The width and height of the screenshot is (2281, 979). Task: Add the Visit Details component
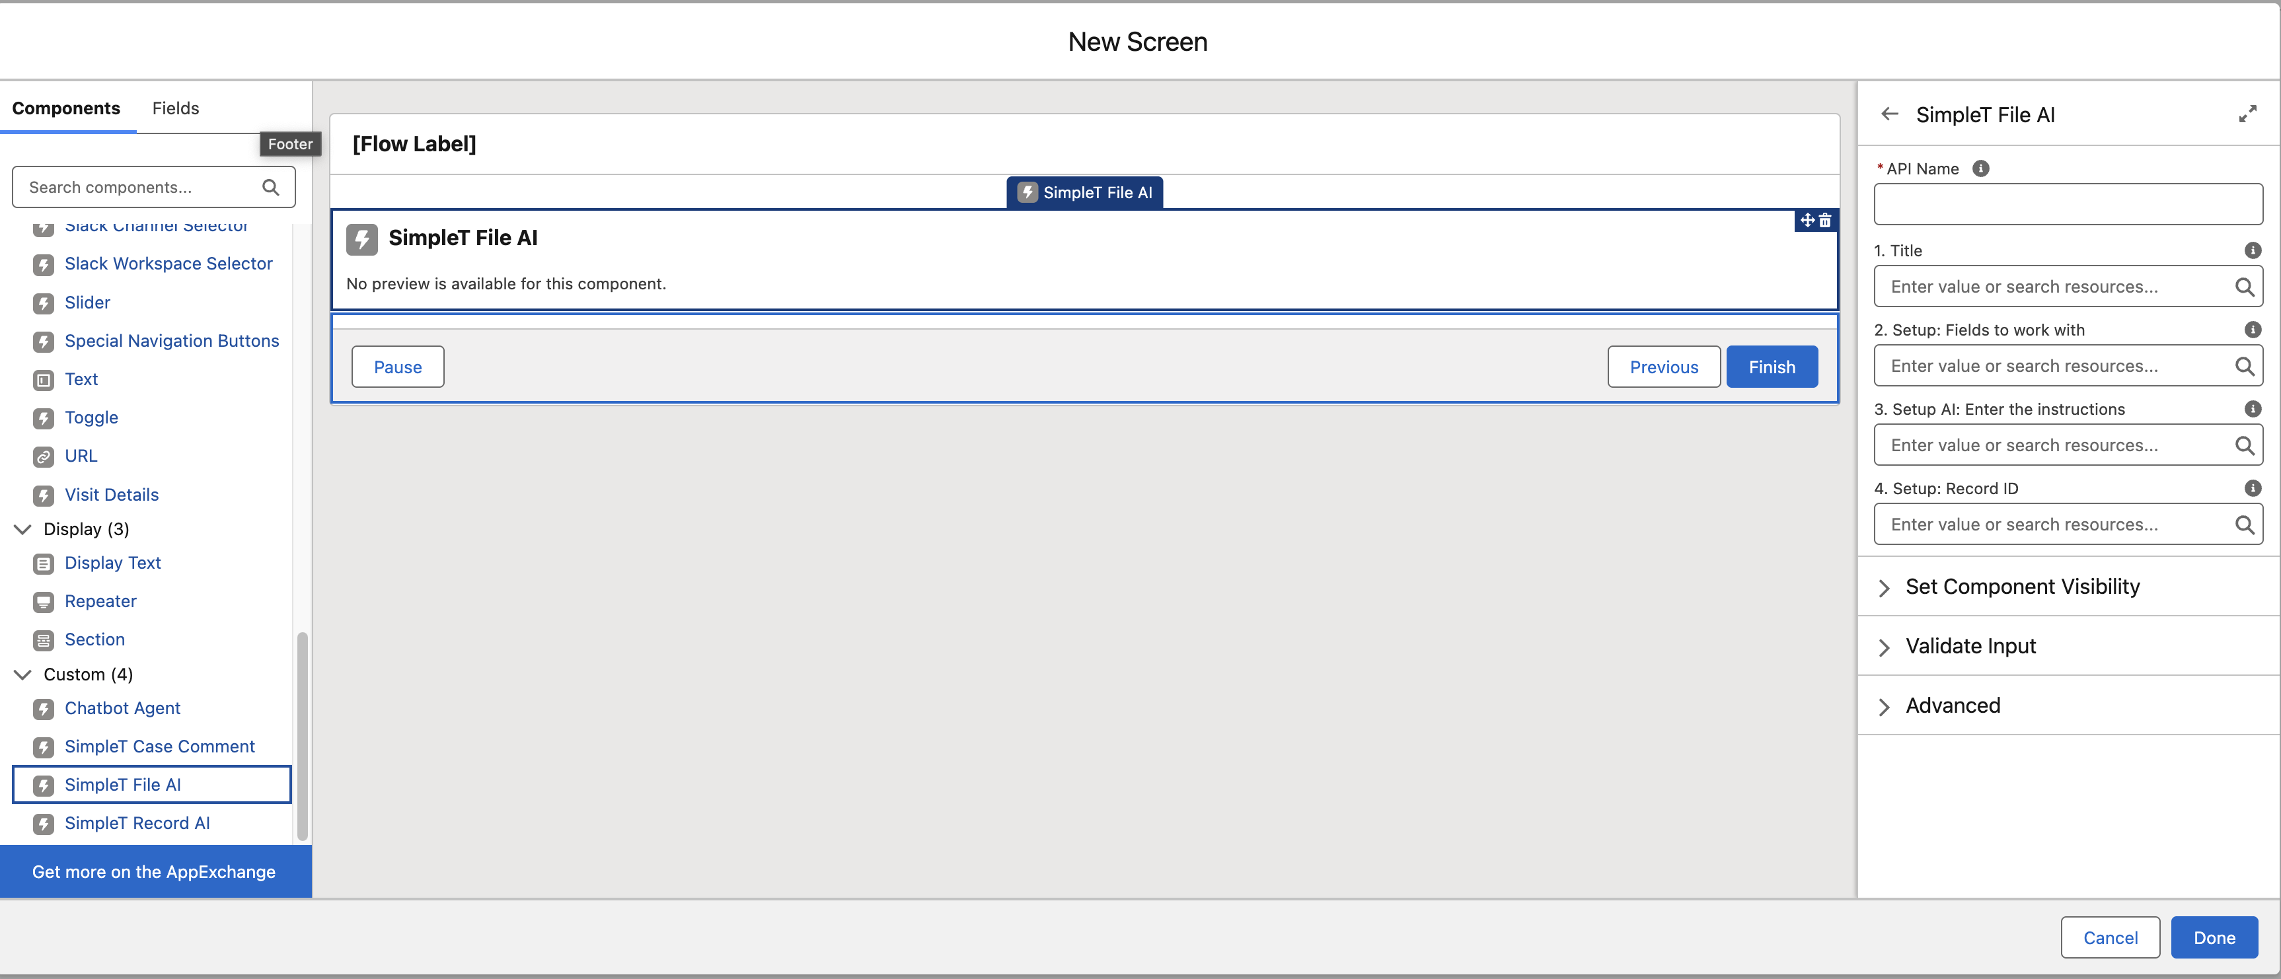pyautogui.click(x=112, y=495)
